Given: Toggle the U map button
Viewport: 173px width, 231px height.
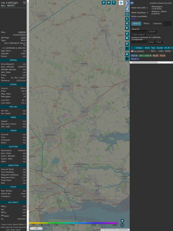Looking at the screenshot, I should point(104,3).
